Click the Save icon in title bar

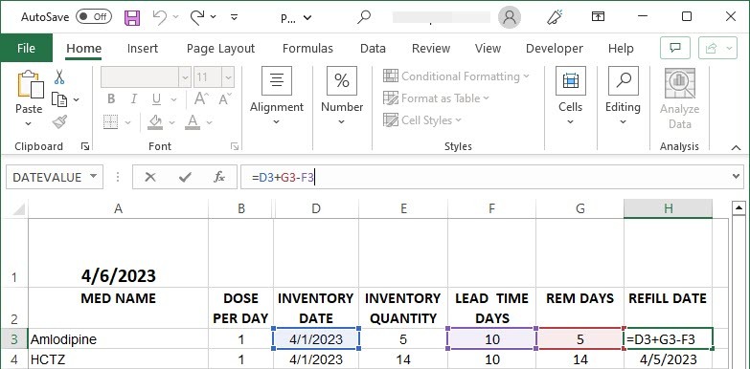tap(132, 17)
